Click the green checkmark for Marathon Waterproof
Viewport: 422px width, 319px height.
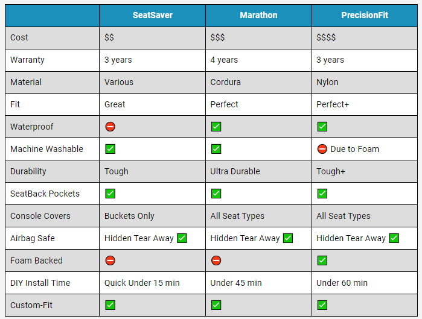click(x=216, y=127)
